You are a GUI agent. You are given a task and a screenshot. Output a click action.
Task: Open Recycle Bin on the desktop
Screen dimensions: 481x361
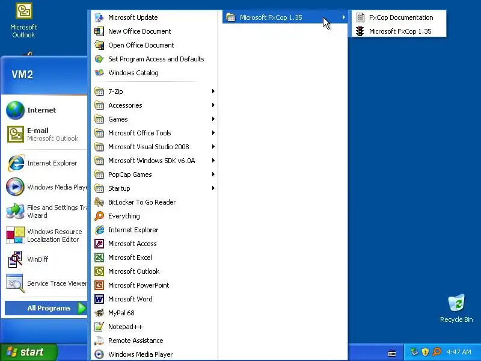(x=456, y=308)
